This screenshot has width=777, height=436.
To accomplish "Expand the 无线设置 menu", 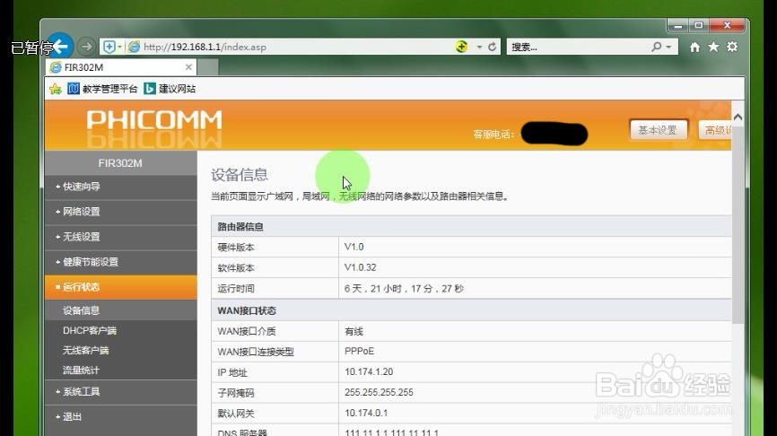I will (120, 238).
